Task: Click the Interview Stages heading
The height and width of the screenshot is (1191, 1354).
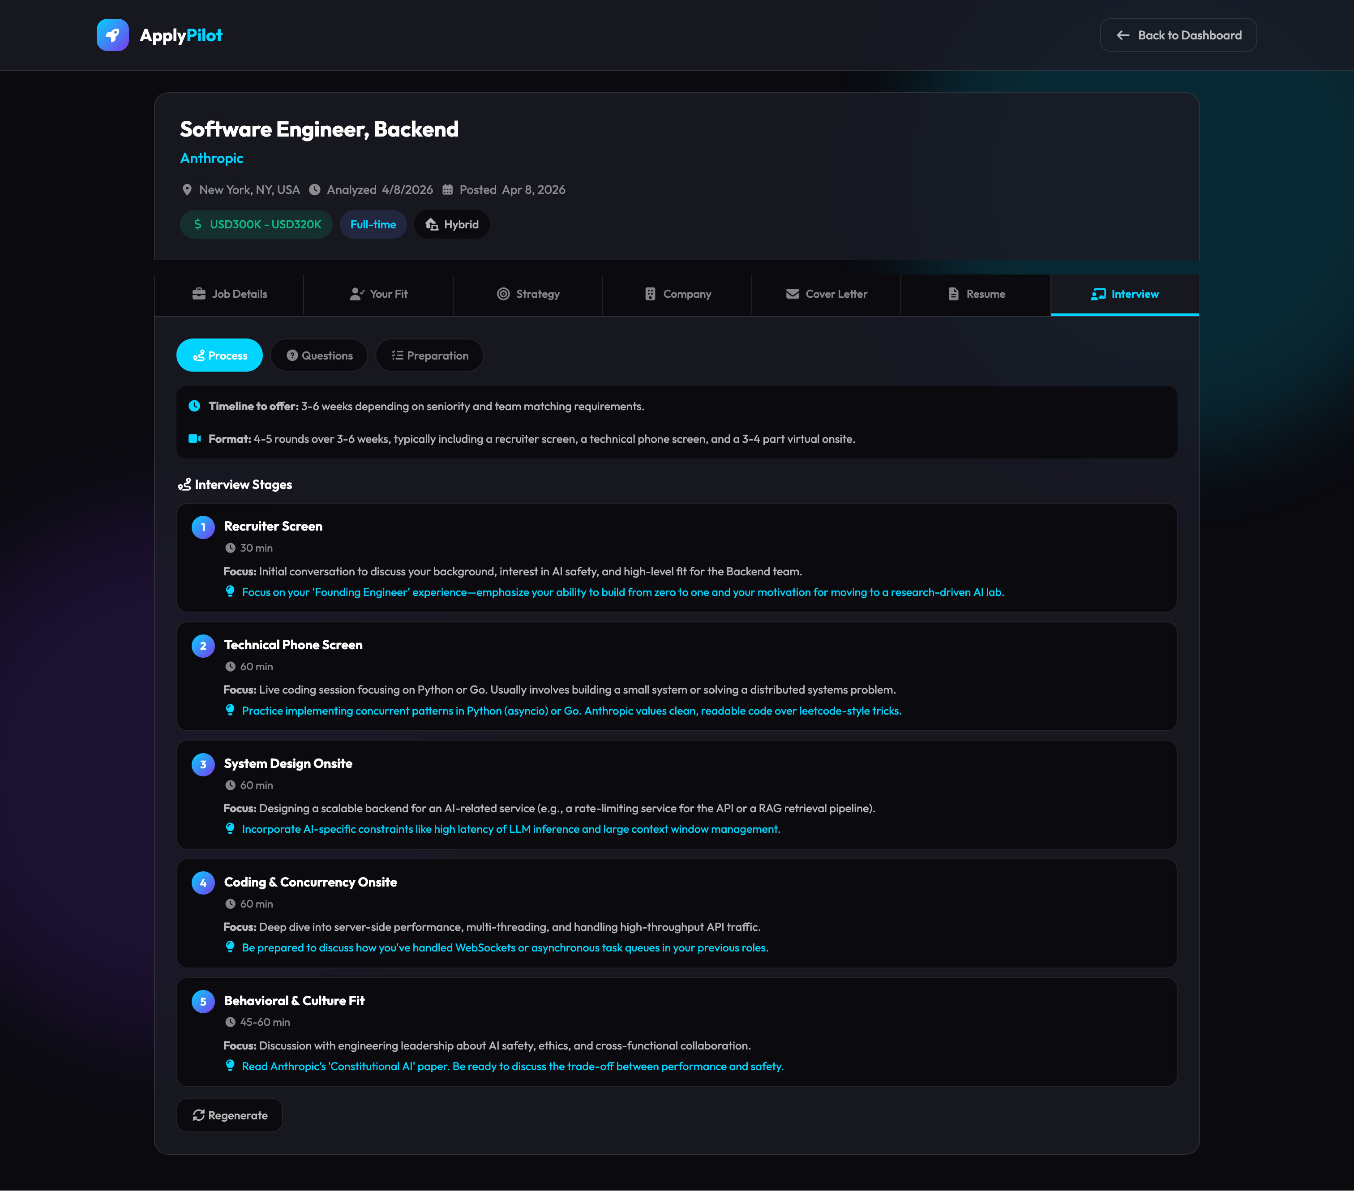Action: tap(243, 485)
